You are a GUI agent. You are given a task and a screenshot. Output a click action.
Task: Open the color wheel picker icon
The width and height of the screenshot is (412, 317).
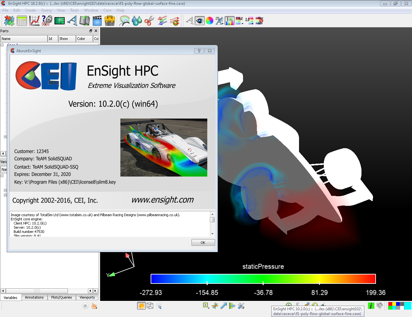[210, 21]
